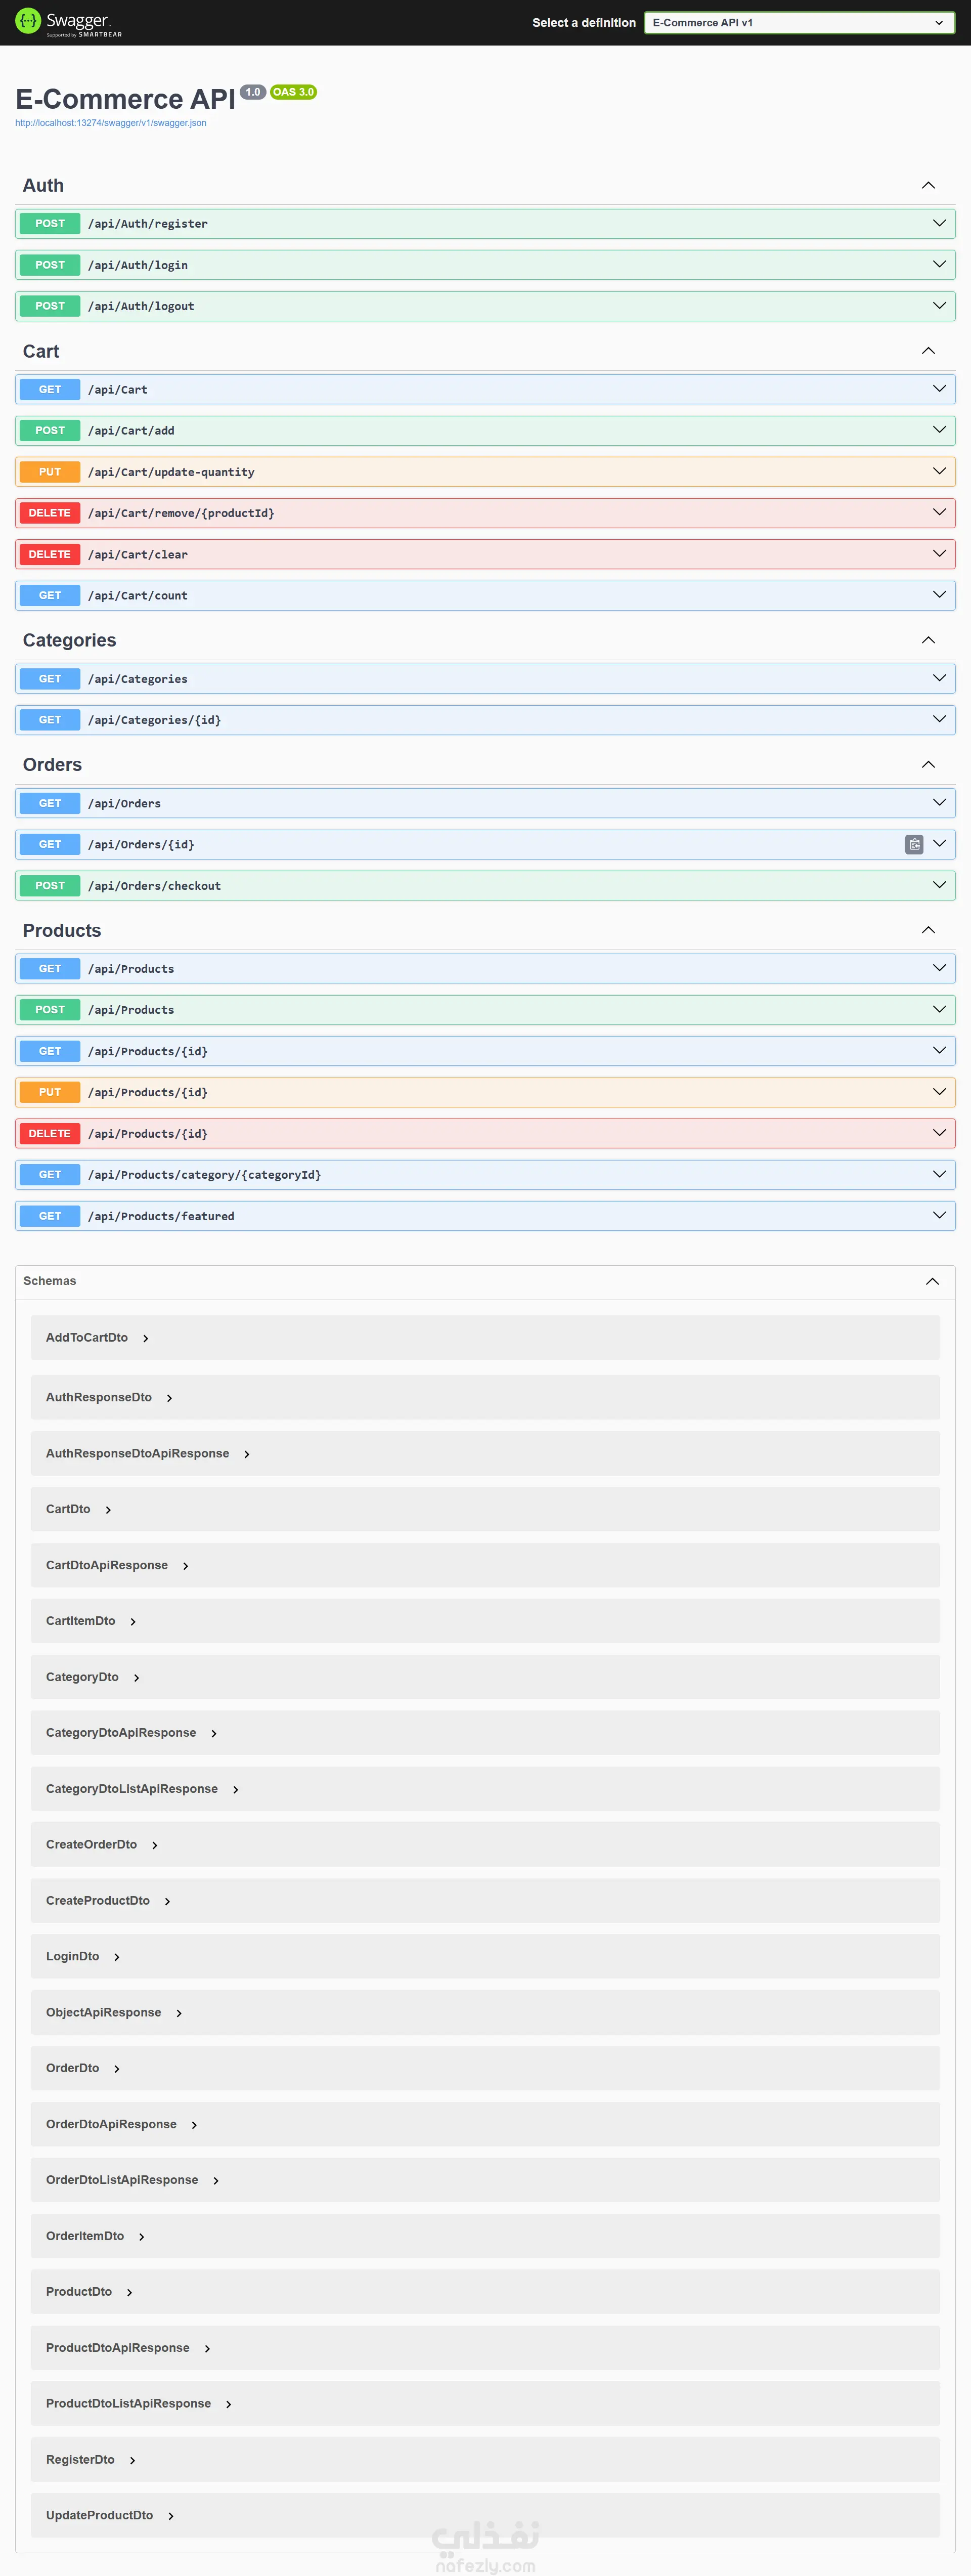The image size is (971, 2576).
Task: Click the OAS 3.0 version badge
Action: click(x=293, y=92)
